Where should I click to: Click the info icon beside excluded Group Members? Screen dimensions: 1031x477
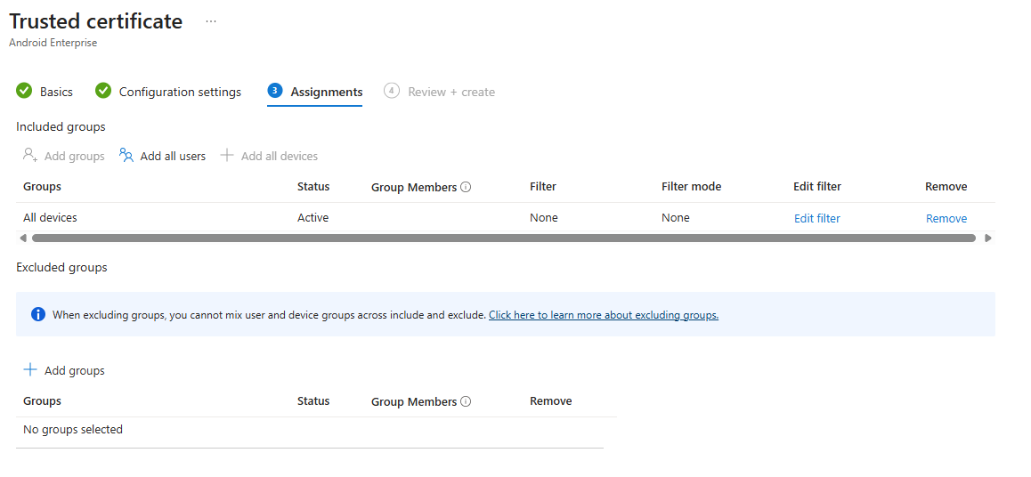pyautogui.click(x=466, y=402)
